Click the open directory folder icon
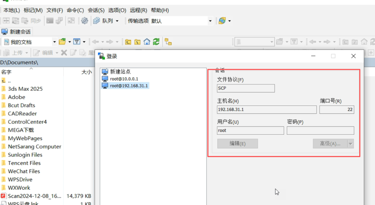This screenshot has height=205, width=375. click(x=62, y=42)
